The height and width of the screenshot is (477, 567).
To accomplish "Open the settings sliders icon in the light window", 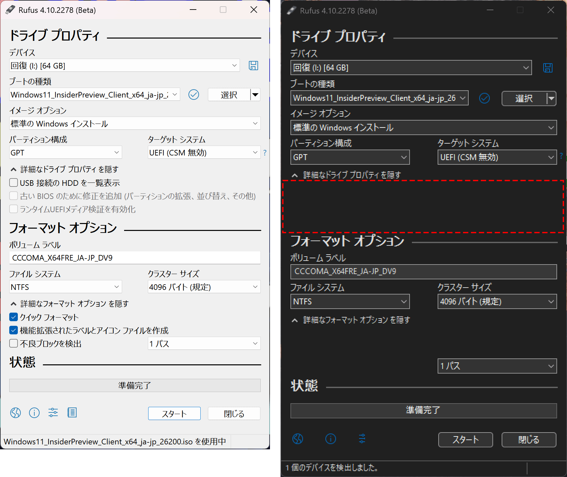I will point(53,412).
